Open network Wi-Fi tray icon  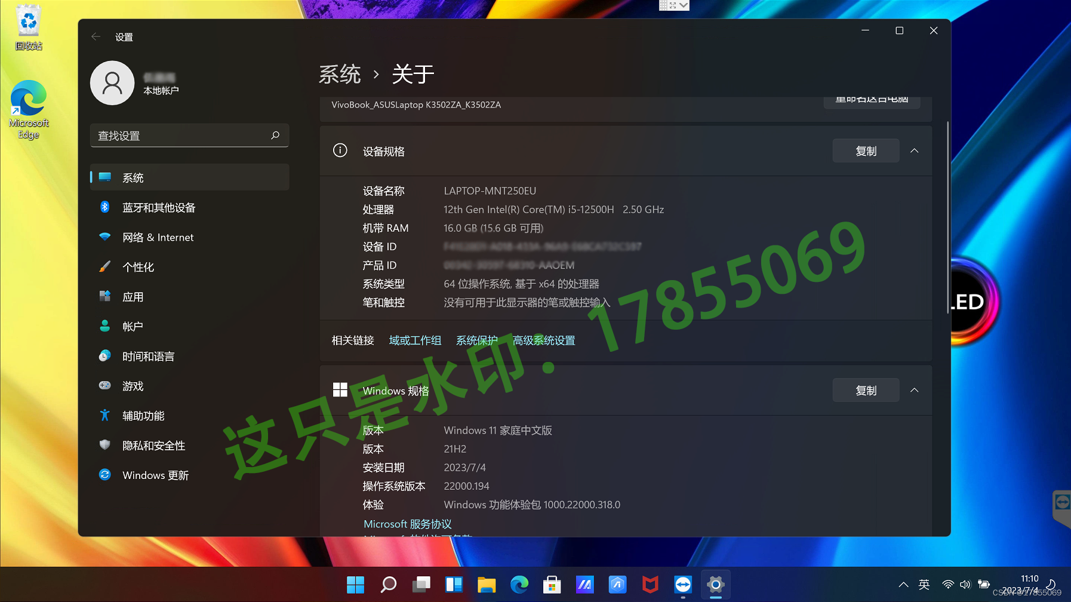[x=947, y=585]
